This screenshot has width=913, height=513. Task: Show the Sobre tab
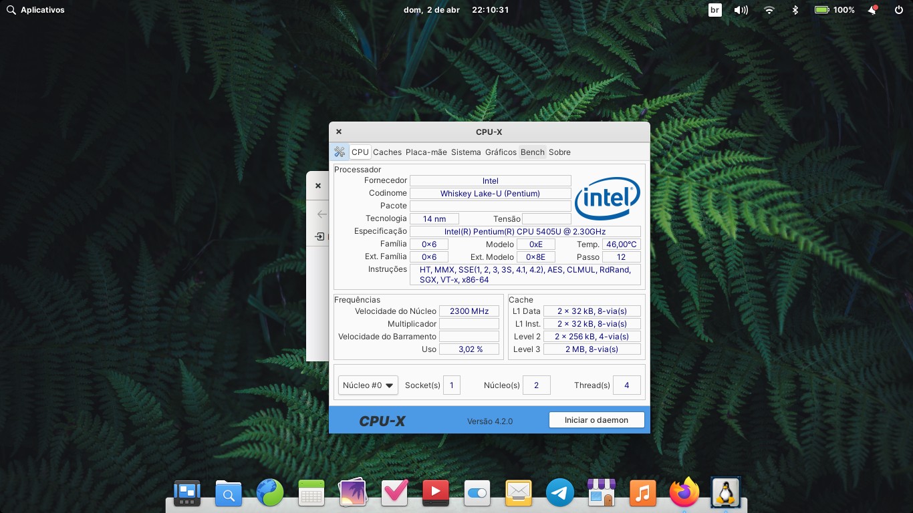click(x=560, y=152)
